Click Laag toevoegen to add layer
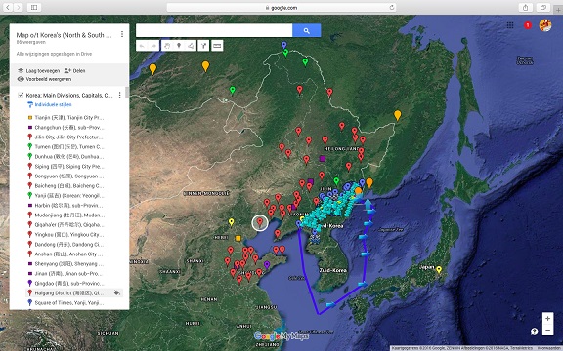The height and width of the screenshot is (351, 563). click(x=39, y=70)
